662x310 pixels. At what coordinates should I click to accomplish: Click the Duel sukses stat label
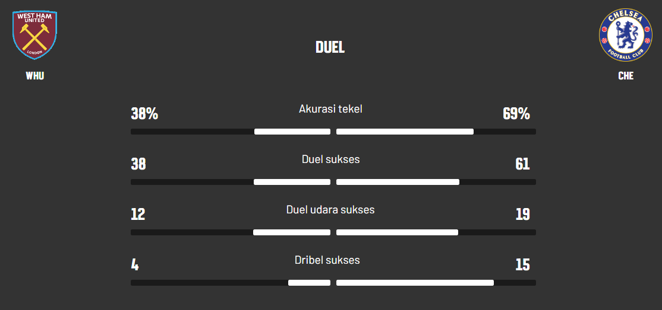click(330, 159)
